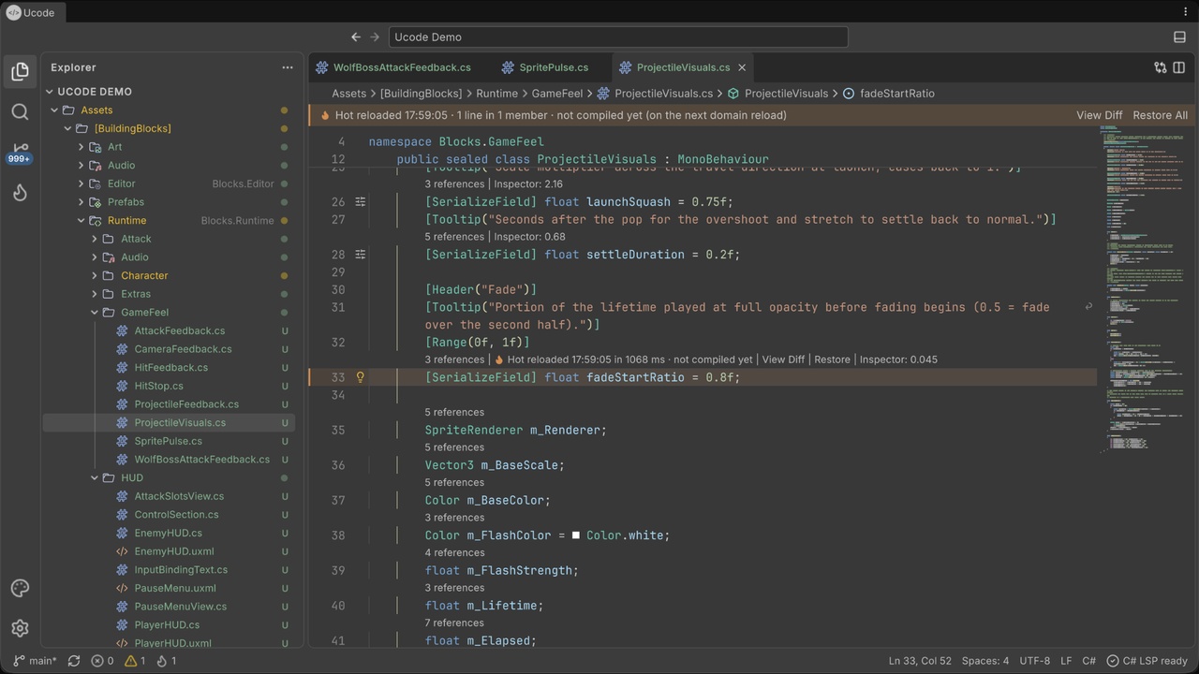1199x674 pixels.
Task: Show errors count in status bar
Action: 102,661
